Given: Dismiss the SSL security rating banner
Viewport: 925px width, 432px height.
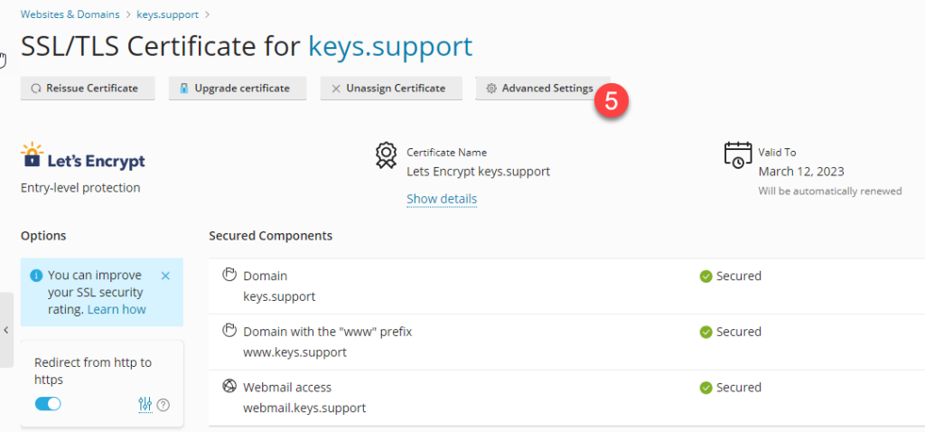Looking at the screenshot, I should (x=165, y=276).
